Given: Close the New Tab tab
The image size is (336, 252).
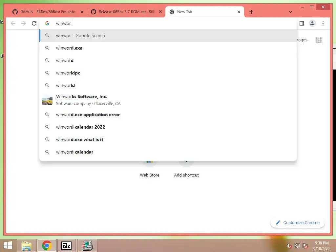Looking at the screenshot, I should [239, 12].
